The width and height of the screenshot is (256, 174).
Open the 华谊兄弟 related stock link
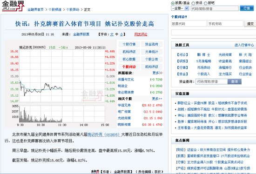coord(124,105)
